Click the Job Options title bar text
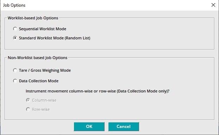219x135 pixels. pos(14,5)
